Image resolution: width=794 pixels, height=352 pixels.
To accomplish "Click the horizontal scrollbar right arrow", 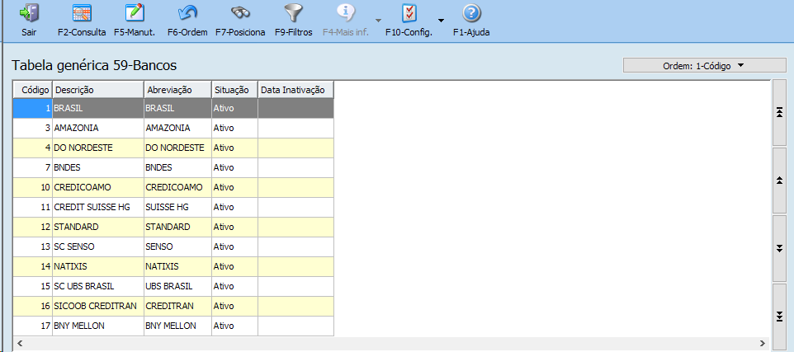I will tap(763, 342).
